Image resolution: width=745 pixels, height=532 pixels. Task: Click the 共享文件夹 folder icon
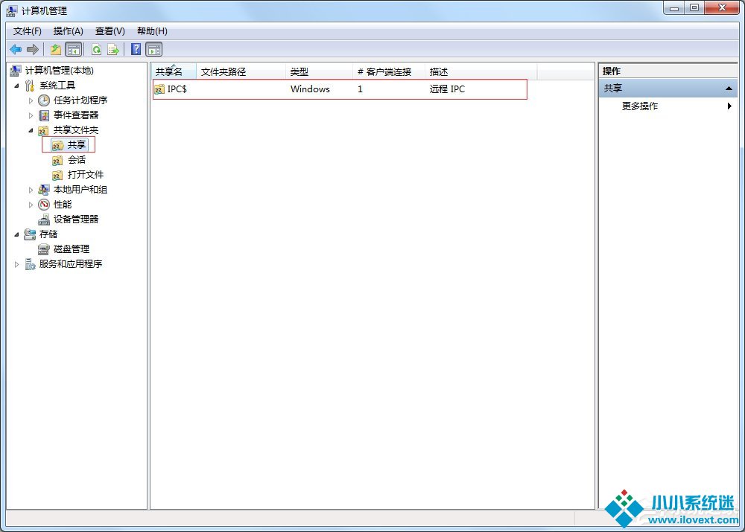pyautogui.click(x=43, y=130)
